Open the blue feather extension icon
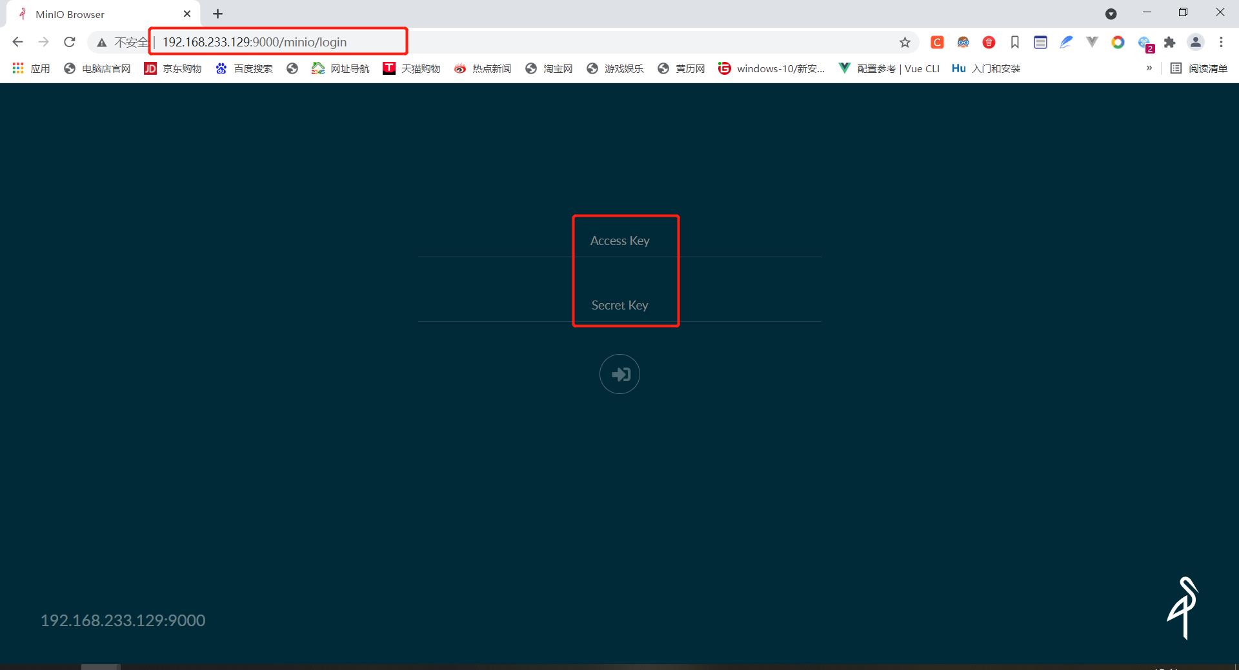 click(x=1066, y=43)
